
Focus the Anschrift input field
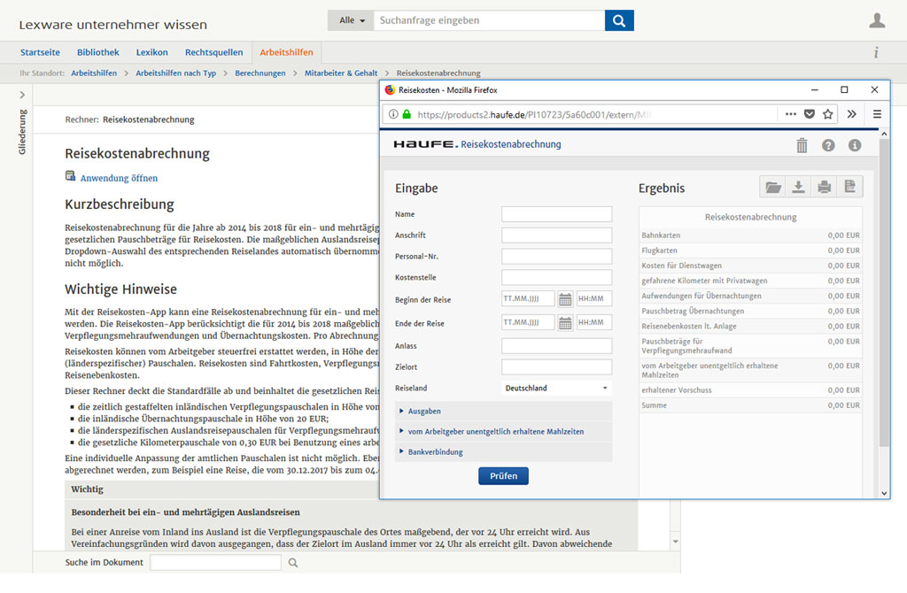556,235
